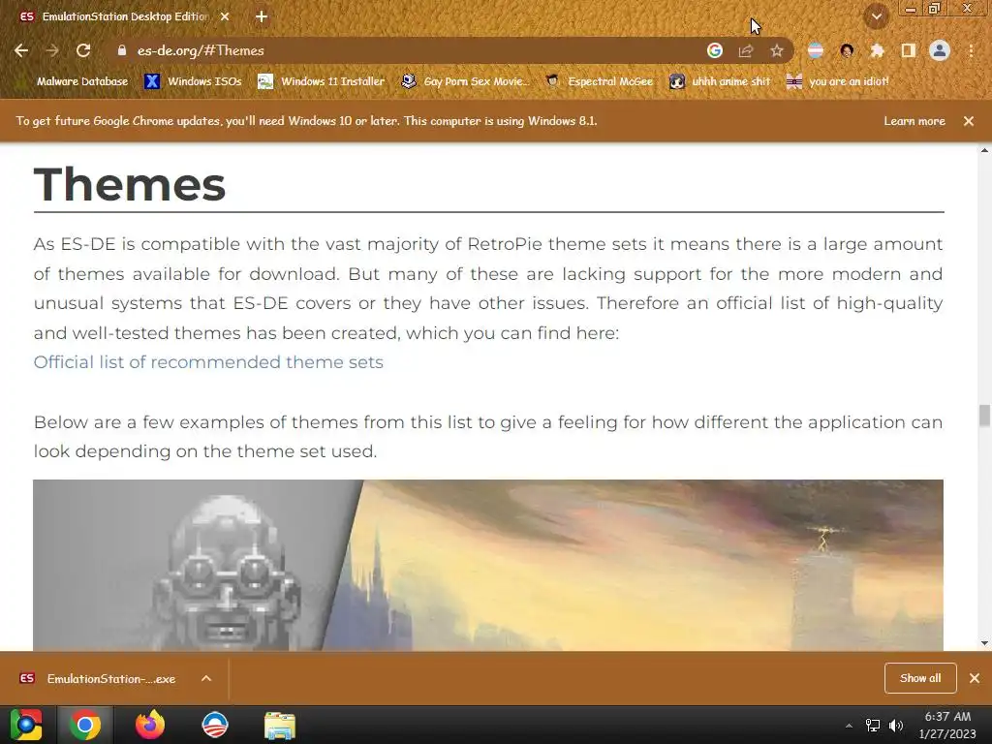
Task: Click the forward navigation arrow
Action: 52,50
